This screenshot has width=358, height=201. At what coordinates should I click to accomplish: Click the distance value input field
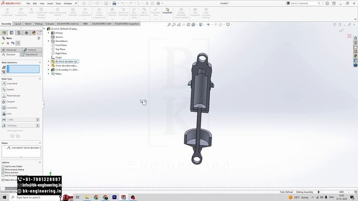coord(21,119)
